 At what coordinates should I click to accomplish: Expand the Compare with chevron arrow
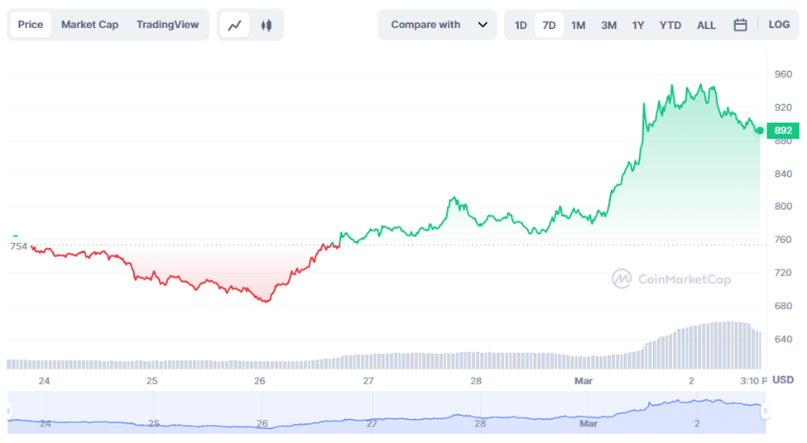click(483, 25)
